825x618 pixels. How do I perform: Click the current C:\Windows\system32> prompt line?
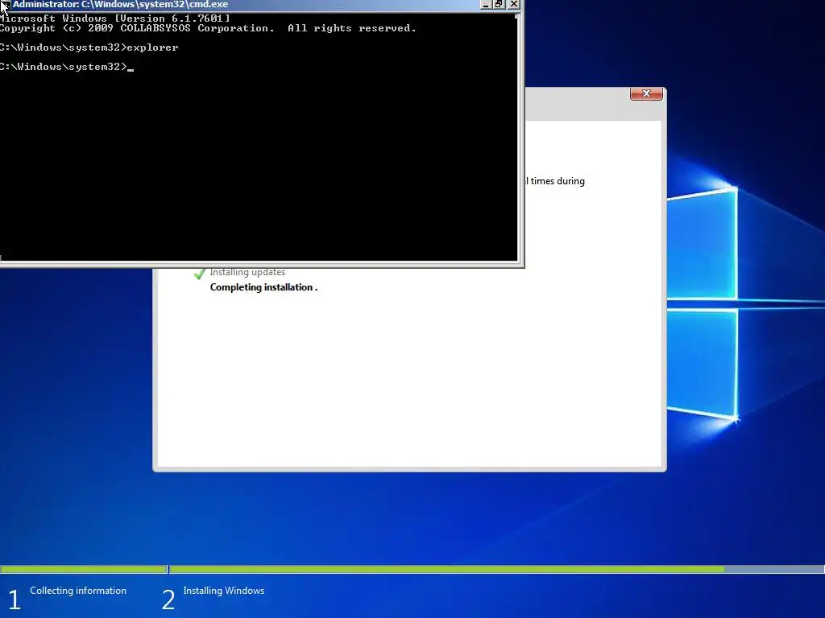(67, 67)
